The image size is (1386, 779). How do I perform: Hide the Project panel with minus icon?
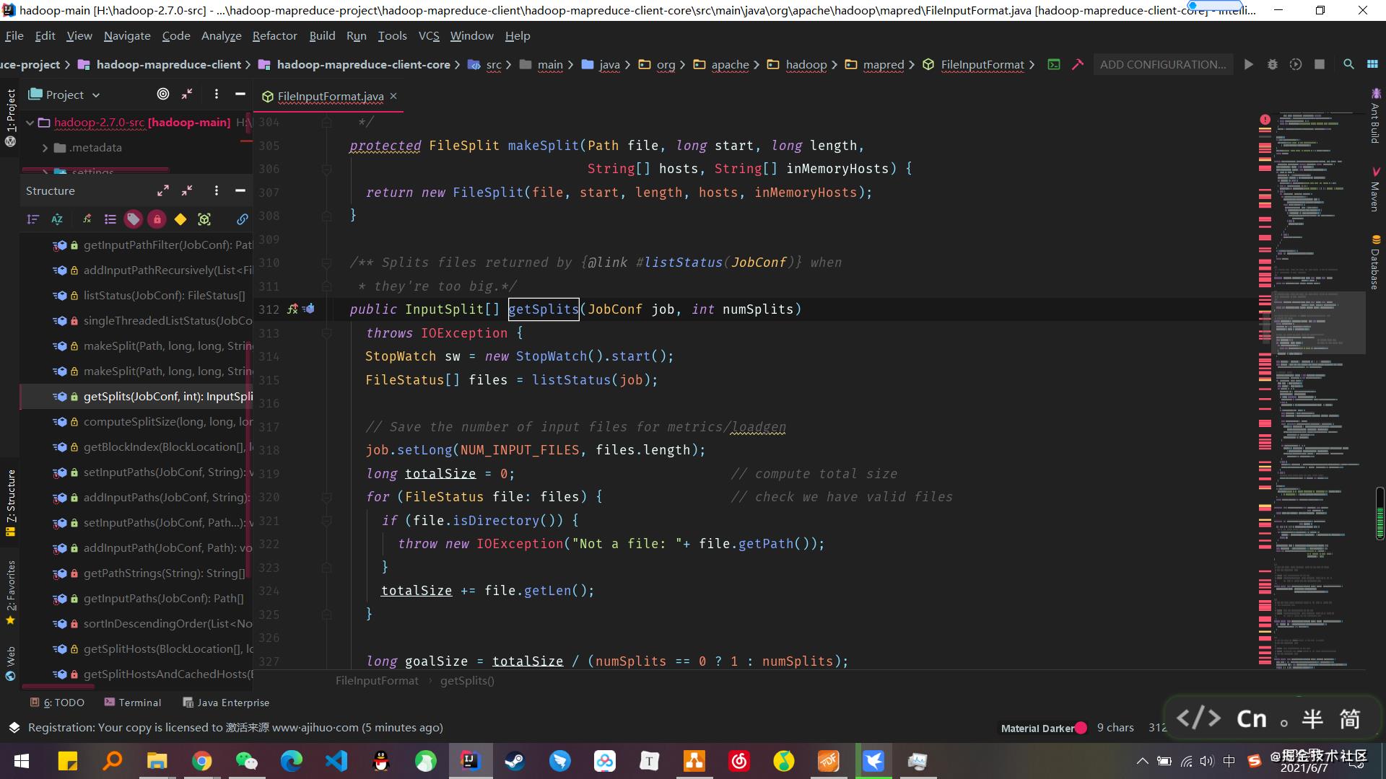(240, 94)
